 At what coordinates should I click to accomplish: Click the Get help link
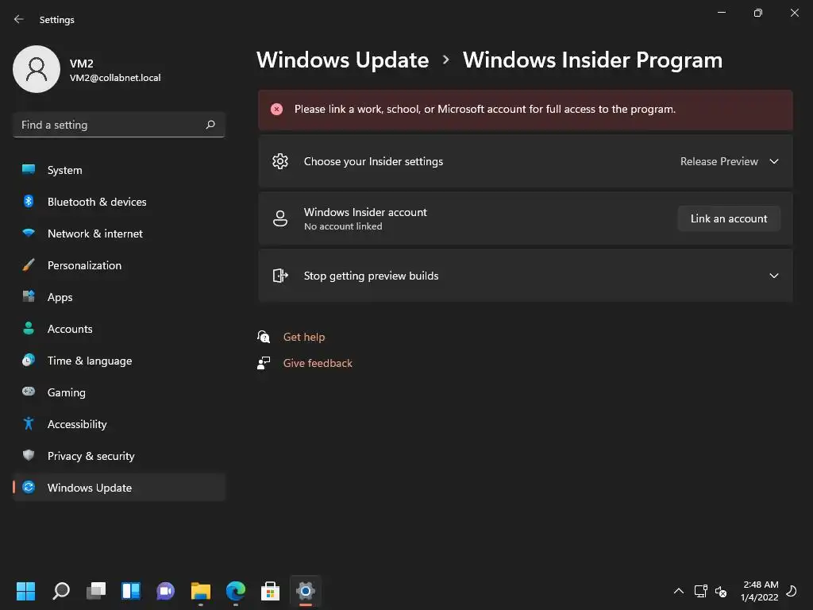tap(304, 337)
